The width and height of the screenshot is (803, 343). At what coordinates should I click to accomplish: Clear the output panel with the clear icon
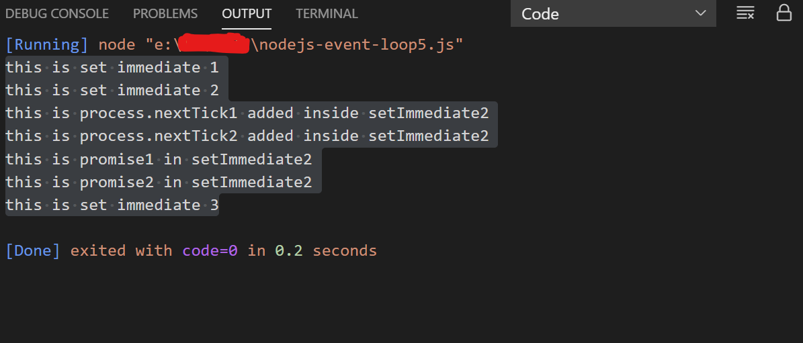[745, 13]
